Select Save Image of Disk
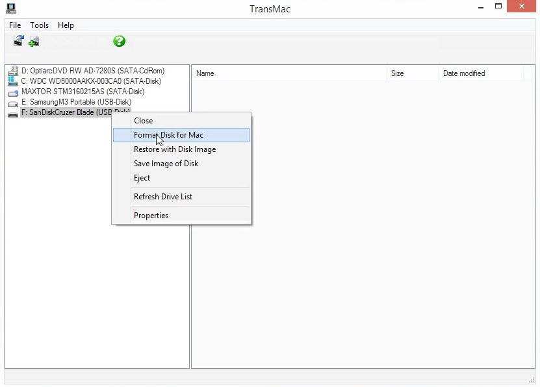This screenshot has width=540, height=387. point(181,164)
